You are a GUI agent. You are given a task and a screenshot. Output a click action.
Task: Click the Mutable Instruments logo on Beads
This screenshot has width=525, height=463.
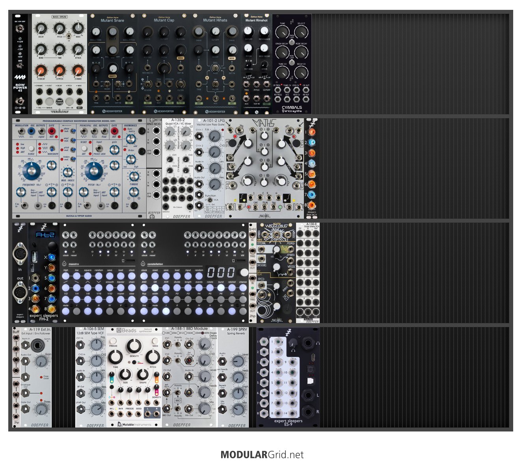pyautogui.click(x=134, y=424)
